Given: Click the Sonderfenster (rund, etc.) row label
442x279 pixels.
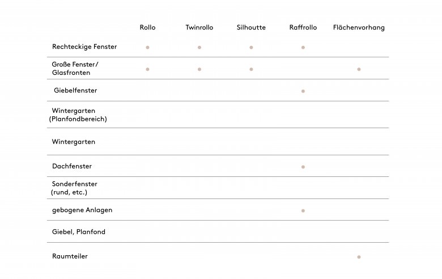Looking at the screenshot, I should pos(74,188).
